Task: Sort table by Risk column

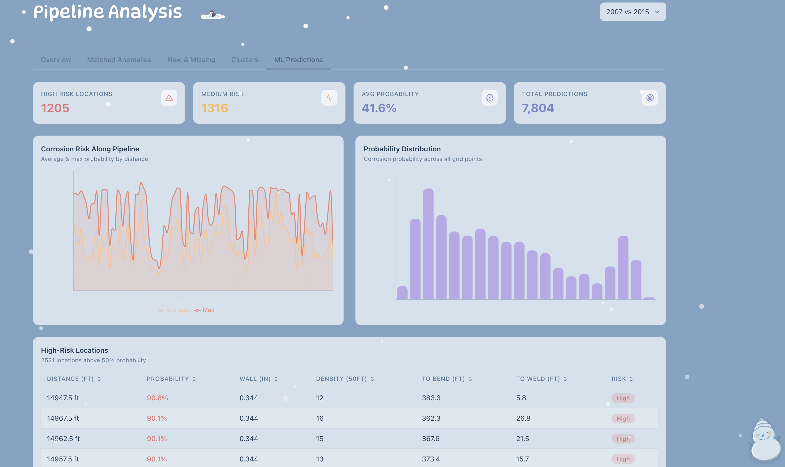Action: coord(622,379)
